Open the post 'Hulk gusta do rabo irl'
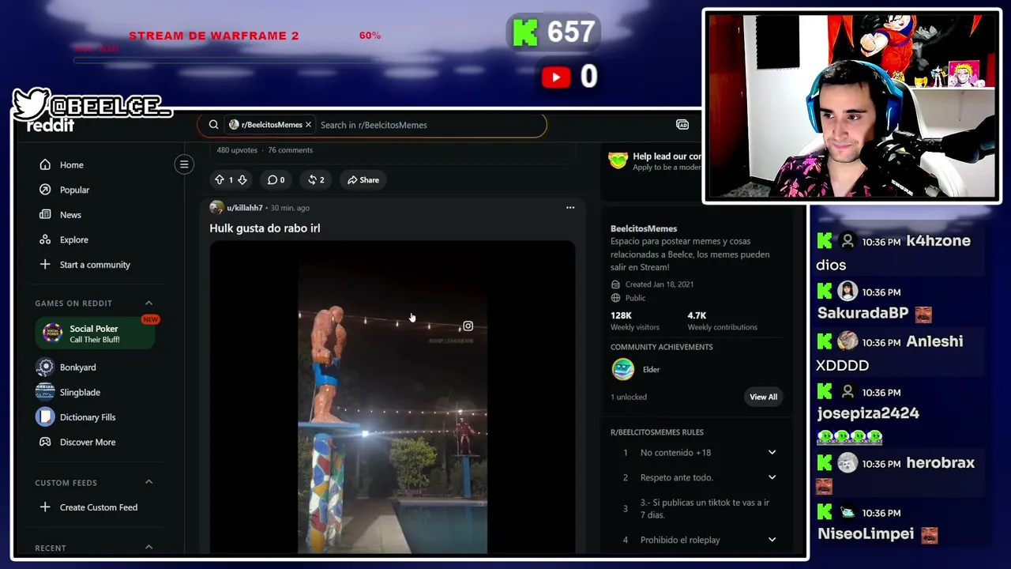 (265, 228)
